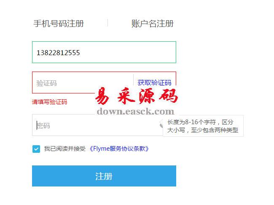Click the divider between the registration tabs

pyautogui.click(x=107, y=23)
